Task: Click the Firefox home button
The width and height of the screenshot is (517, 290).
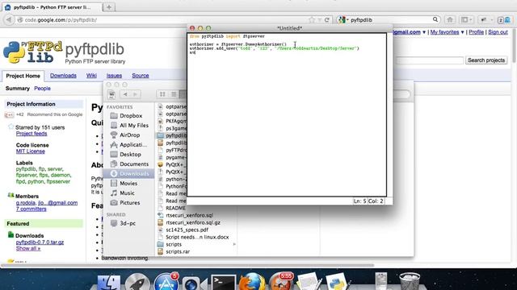Action: pyautogui.click(x=450, y=19)
